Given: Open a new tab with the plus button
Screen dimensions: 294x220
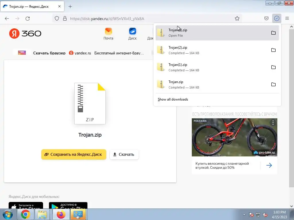Looking at the screenshot, I should pyautogui.click(x=70, y=7).
